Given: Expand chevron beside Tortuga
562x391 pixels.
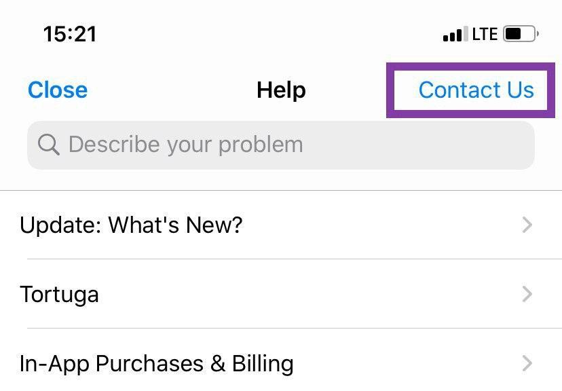Looking at the screenshot, I should 527,294.
